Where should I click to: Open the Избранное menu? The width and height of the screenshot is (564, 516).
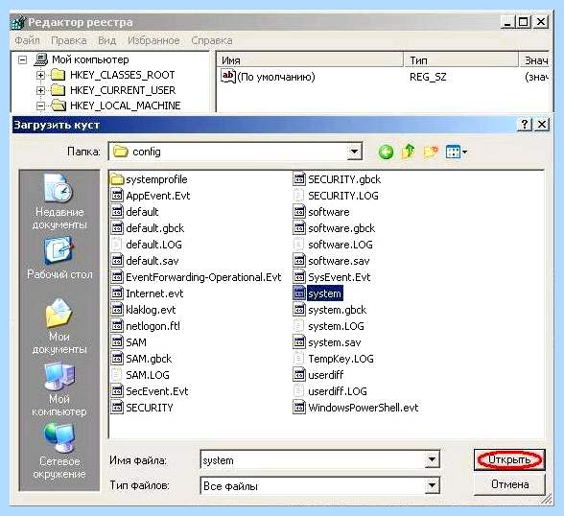153,40
